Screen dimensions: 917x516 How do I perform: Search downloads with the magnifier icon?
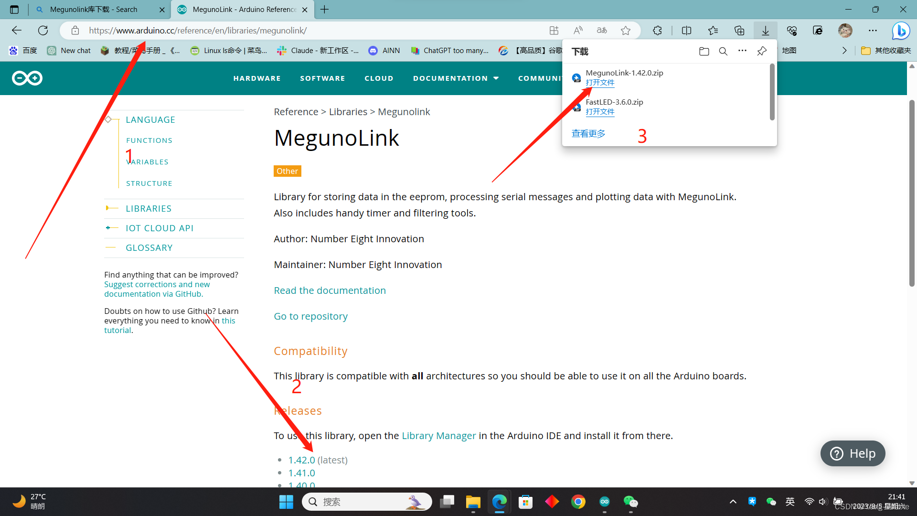723,51
